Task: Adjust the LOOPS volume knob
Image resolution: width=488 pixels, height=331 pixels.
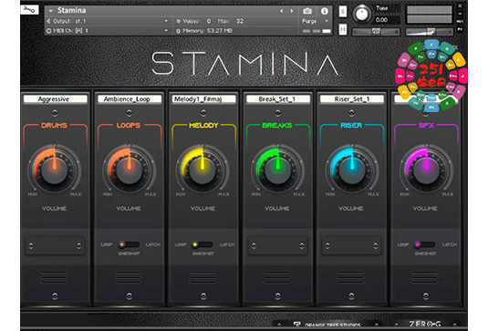Action: tap(129, 170)
